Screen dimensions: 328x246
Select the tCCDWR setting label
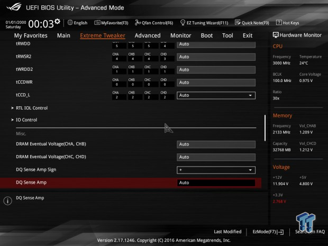click(24, 82)
